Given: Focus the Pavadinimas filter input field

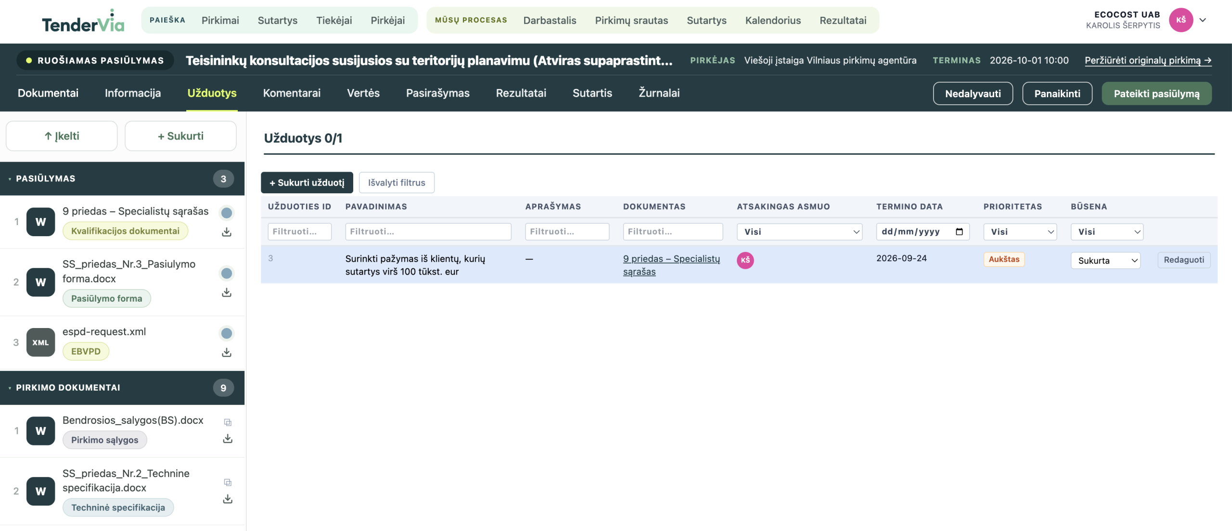Looking at the screenshot, I should 428,232.
